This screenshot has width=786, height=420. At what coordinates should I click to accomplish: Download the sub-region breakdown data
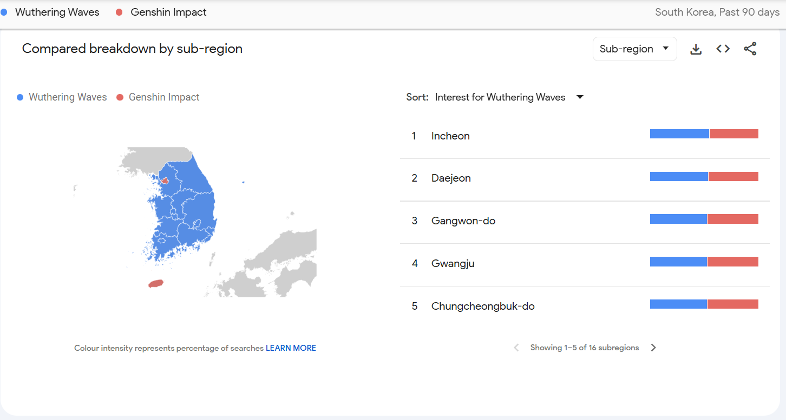click(696, 49)
